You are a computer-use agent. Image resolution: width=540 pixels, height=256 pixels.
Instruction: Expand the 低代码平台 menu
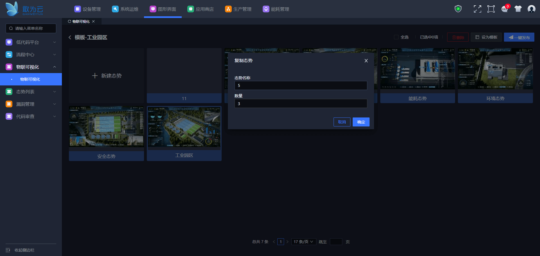(55, 42)
